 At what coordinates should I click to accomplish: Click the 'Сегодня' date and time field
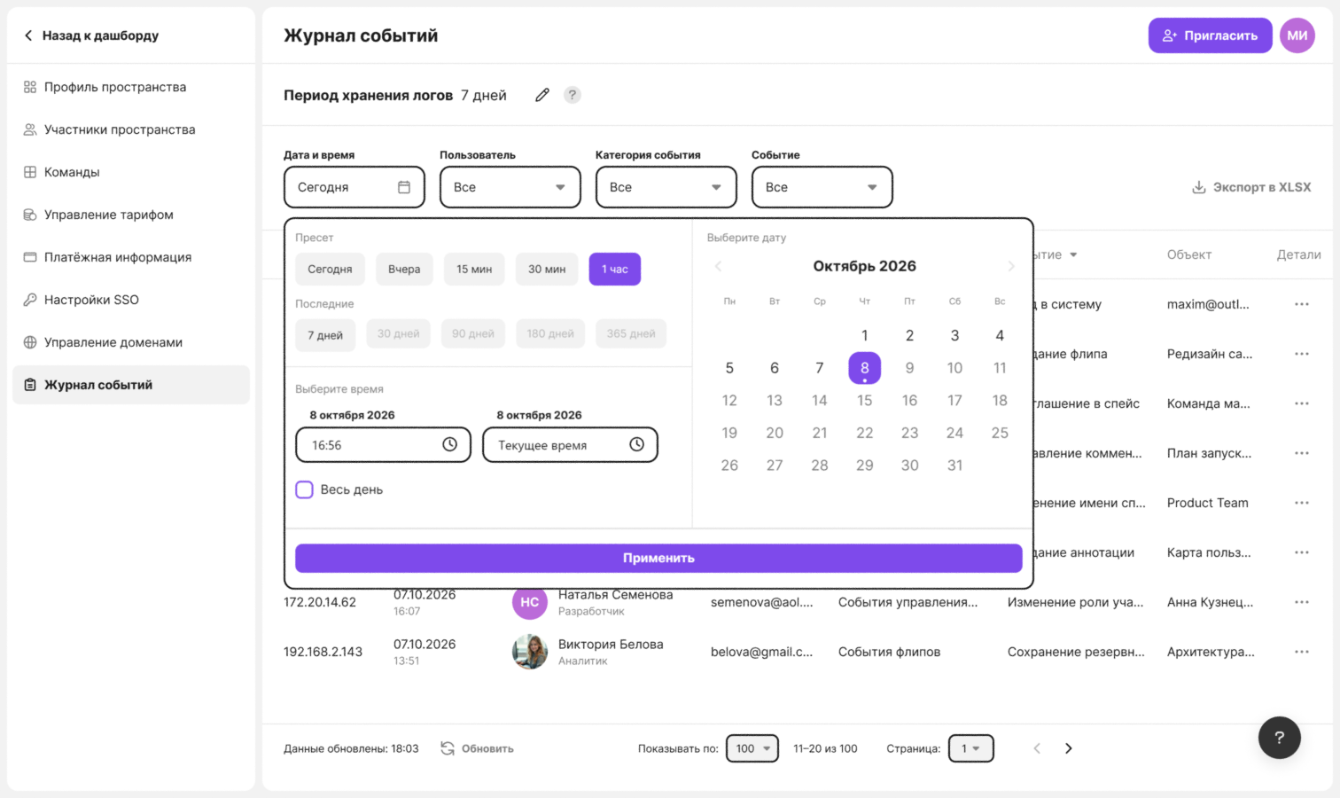[x=354, y=187]
